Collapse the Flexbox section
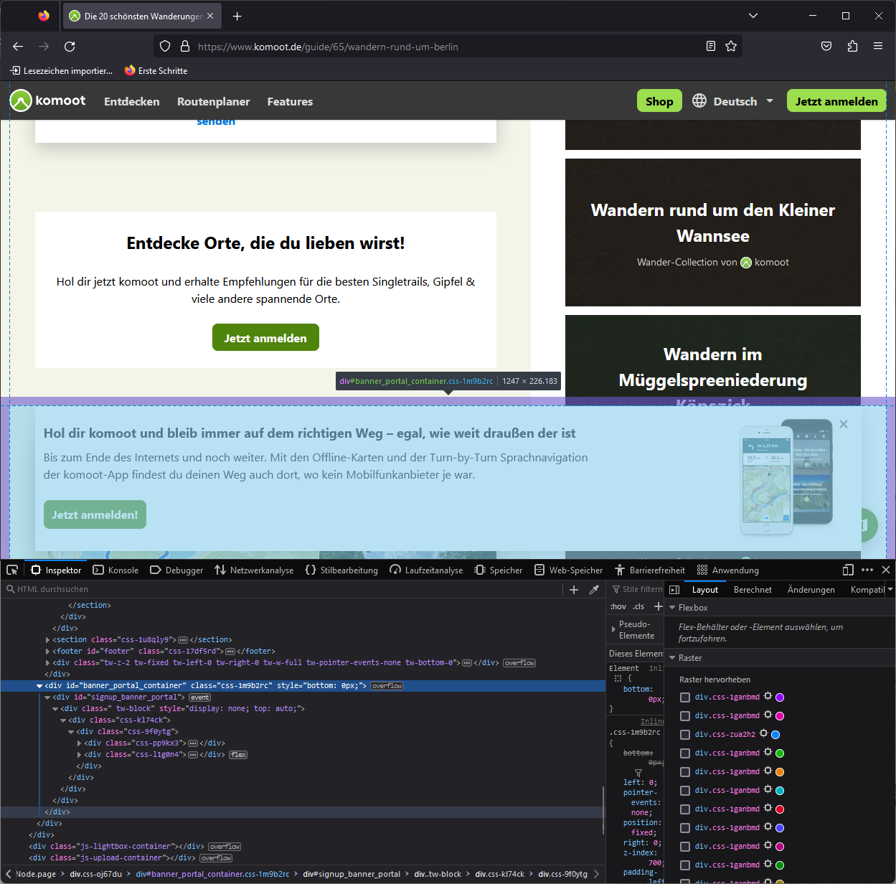 click(x=672, y=607)
